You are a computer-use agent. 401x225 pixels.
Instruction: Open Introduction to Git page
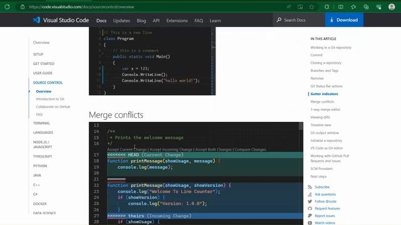tap(50, 99)
